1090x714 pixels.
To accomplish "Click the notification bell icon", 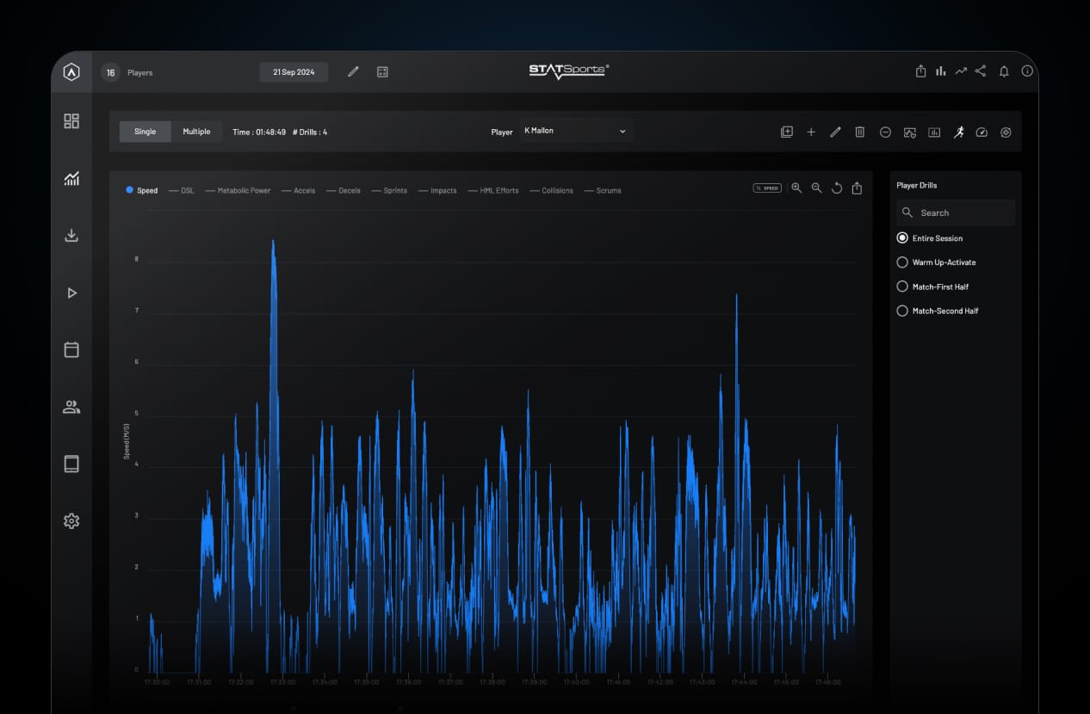I will (x=1004, y=71).
